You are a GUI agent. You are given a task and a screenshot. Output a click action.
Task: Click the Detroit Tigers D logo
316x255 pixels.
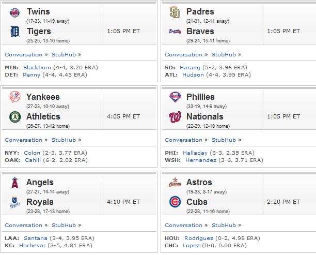(14, 32)
